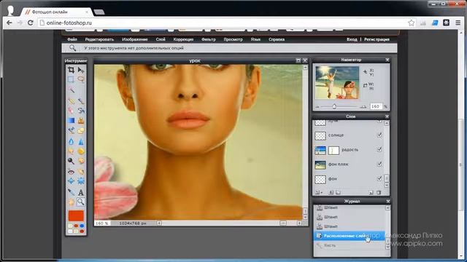Open layer settings dropdown in layers footer
The image size is (467, 262).
click(318, 192)
